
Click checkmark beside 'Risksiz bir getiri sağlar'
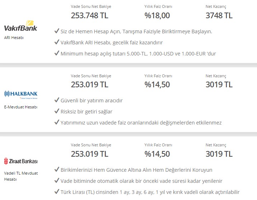click(57, 111)
